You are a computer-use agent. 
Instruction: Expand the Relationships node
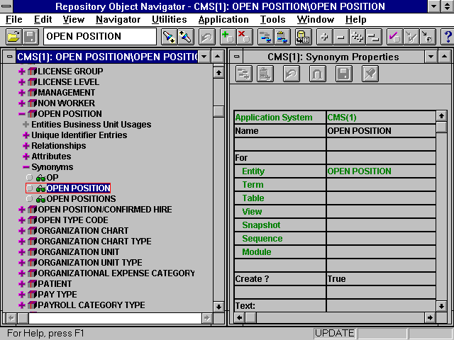pyautogui.click(x=26, y=146)
